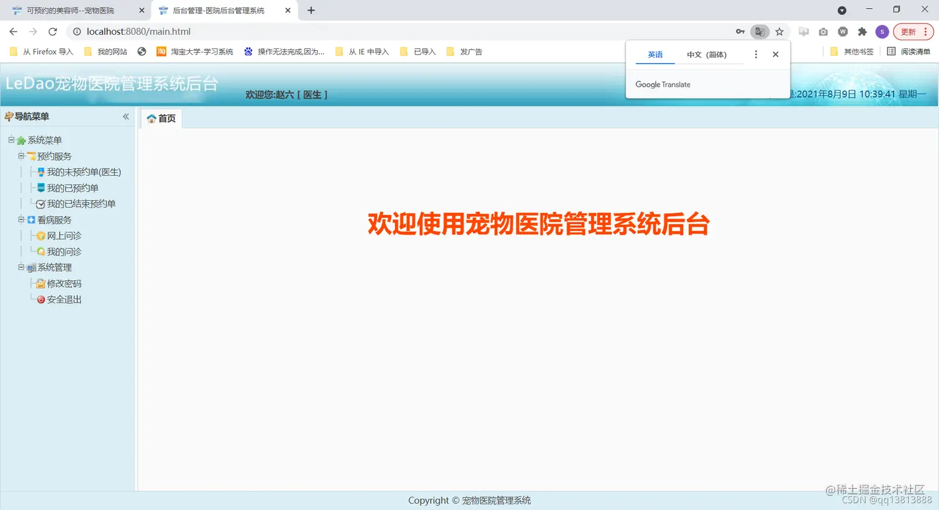The image size is (939, 510).
Task: Click the 更新 button in the browser toolbar
Action: pos(907,32)
